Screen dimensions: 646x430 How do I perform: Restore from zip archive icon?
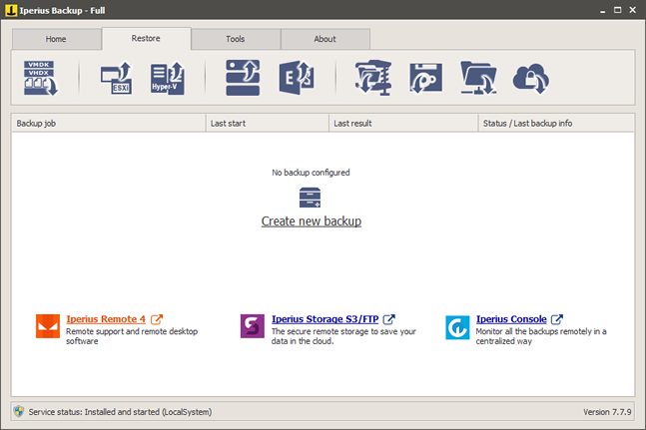[373, 78]
